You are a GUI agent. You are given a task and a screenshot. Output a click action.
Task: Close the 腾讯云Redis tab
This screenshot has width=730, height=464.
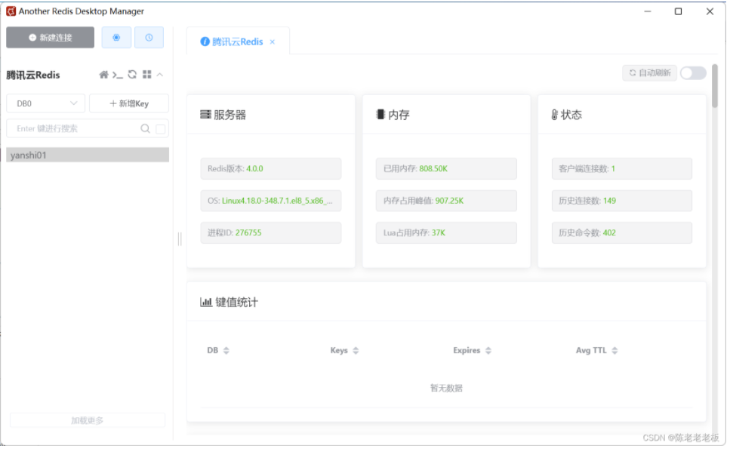point(273,42)
